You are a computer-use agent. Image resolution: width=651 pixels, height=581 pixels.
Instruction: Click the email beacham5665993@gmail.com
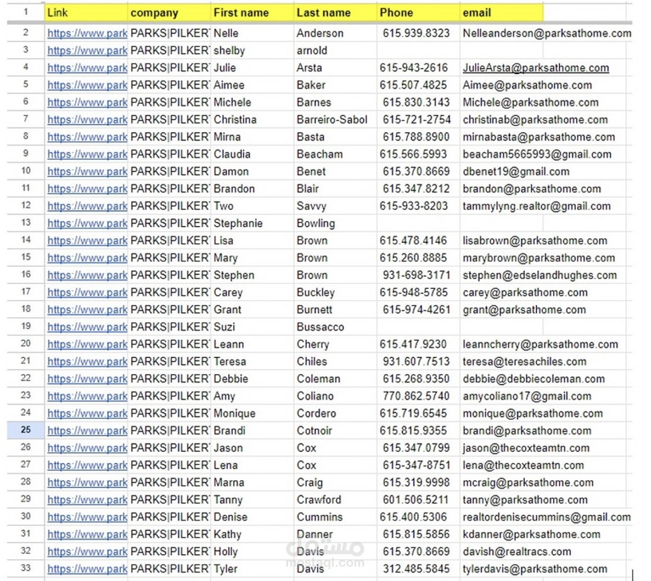click(x=537, y=154)
